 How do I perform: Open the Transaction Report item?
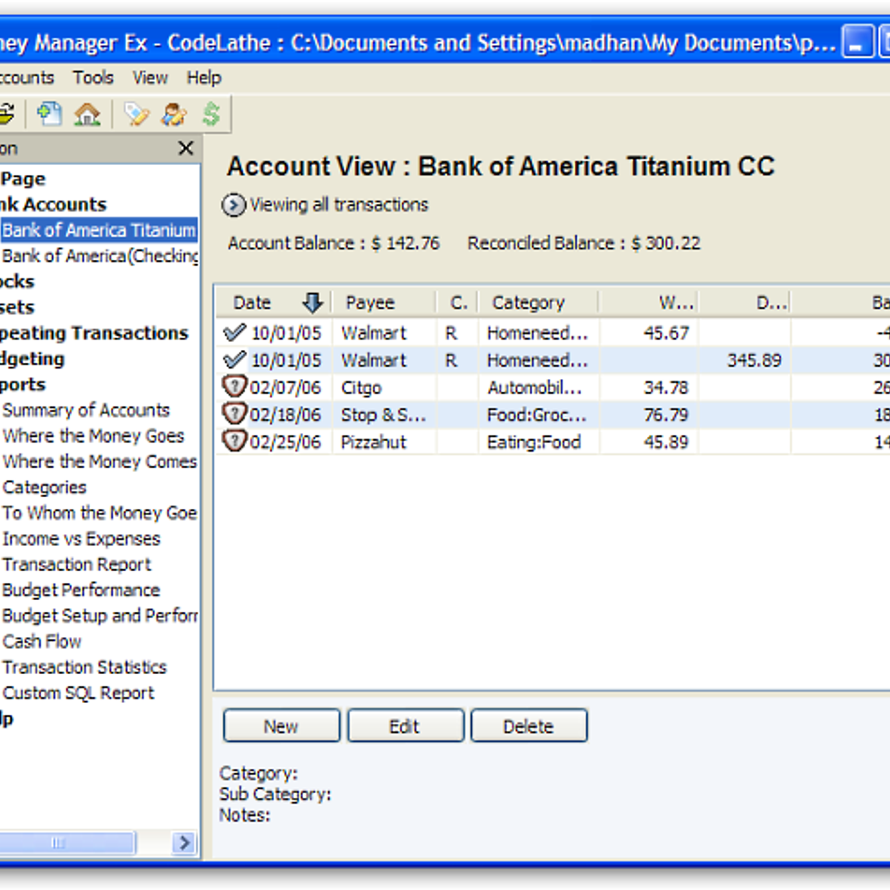(x=77, y=564)
